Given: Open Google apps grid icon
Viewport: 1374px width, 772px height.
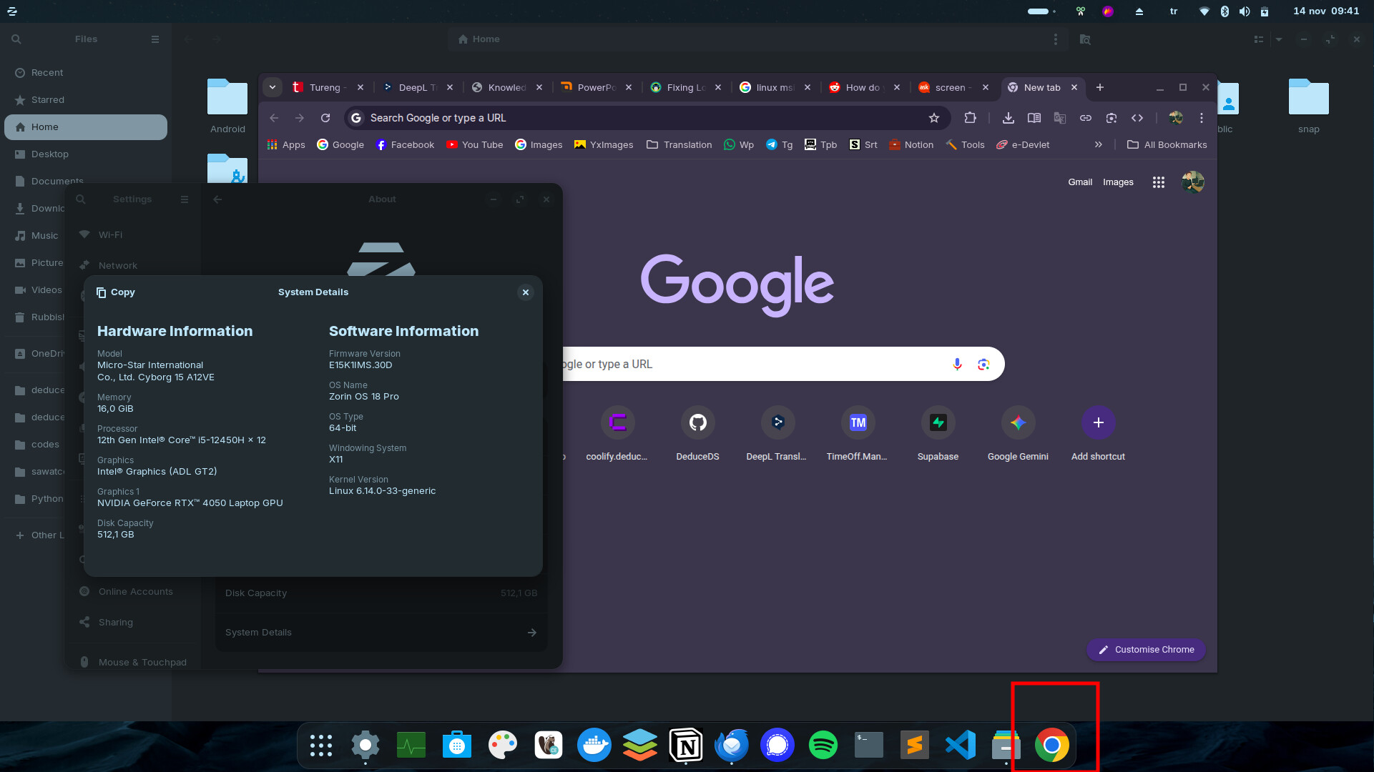Looking at the screenshot, I should click(1158, 182).
